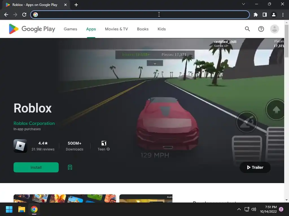
Task: Click the In-app purchases label
Action: [x=27, y=129]
